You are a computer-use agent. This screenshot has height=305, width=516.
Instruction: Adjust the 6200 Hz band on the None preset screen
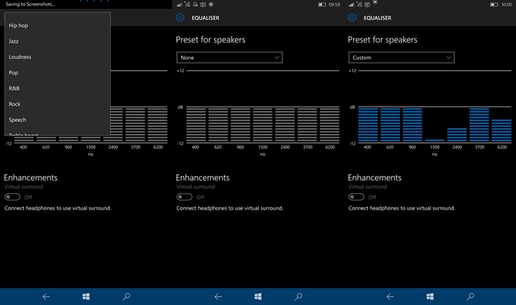click(x=329, y=125)
